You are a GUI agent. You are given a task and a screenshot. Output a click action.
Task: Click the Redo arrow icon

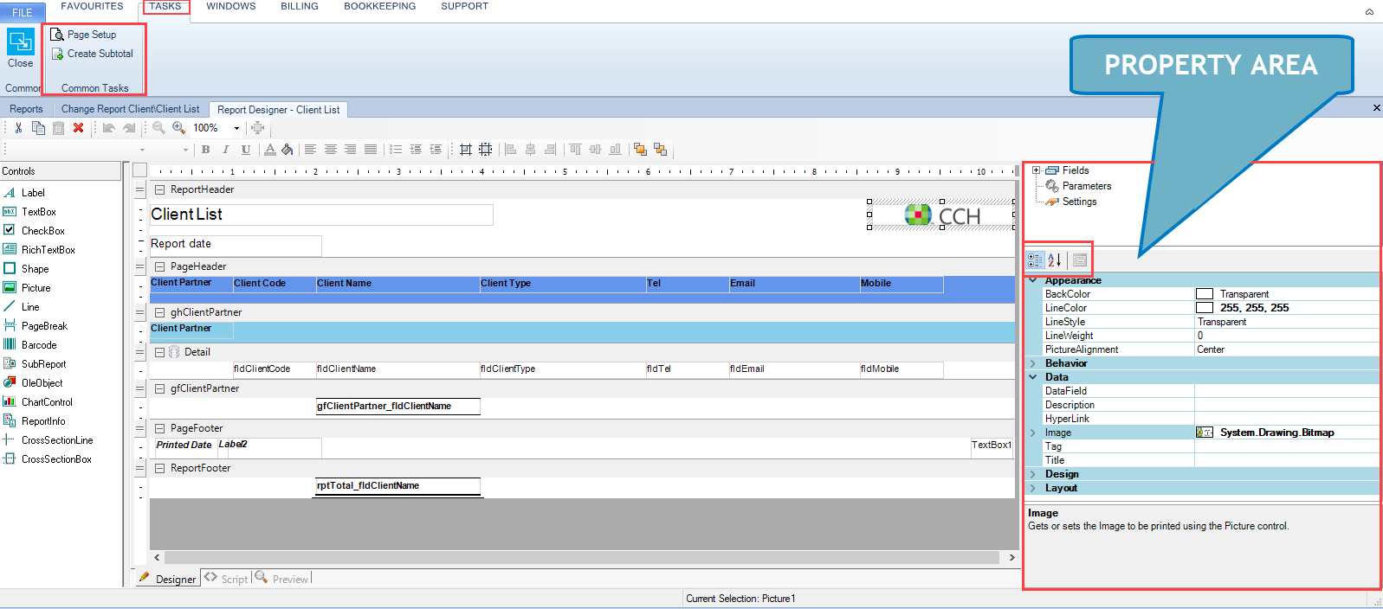[x=129, y=128]
